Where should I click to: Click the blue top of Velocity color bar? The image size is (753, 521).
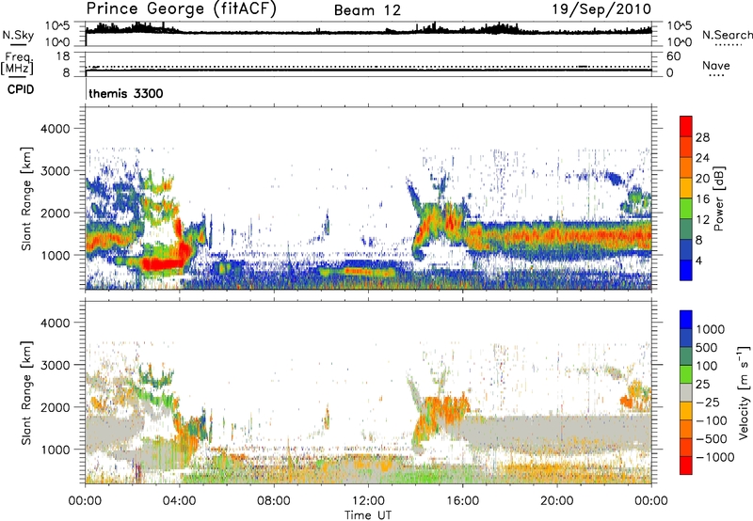[686, 320]
